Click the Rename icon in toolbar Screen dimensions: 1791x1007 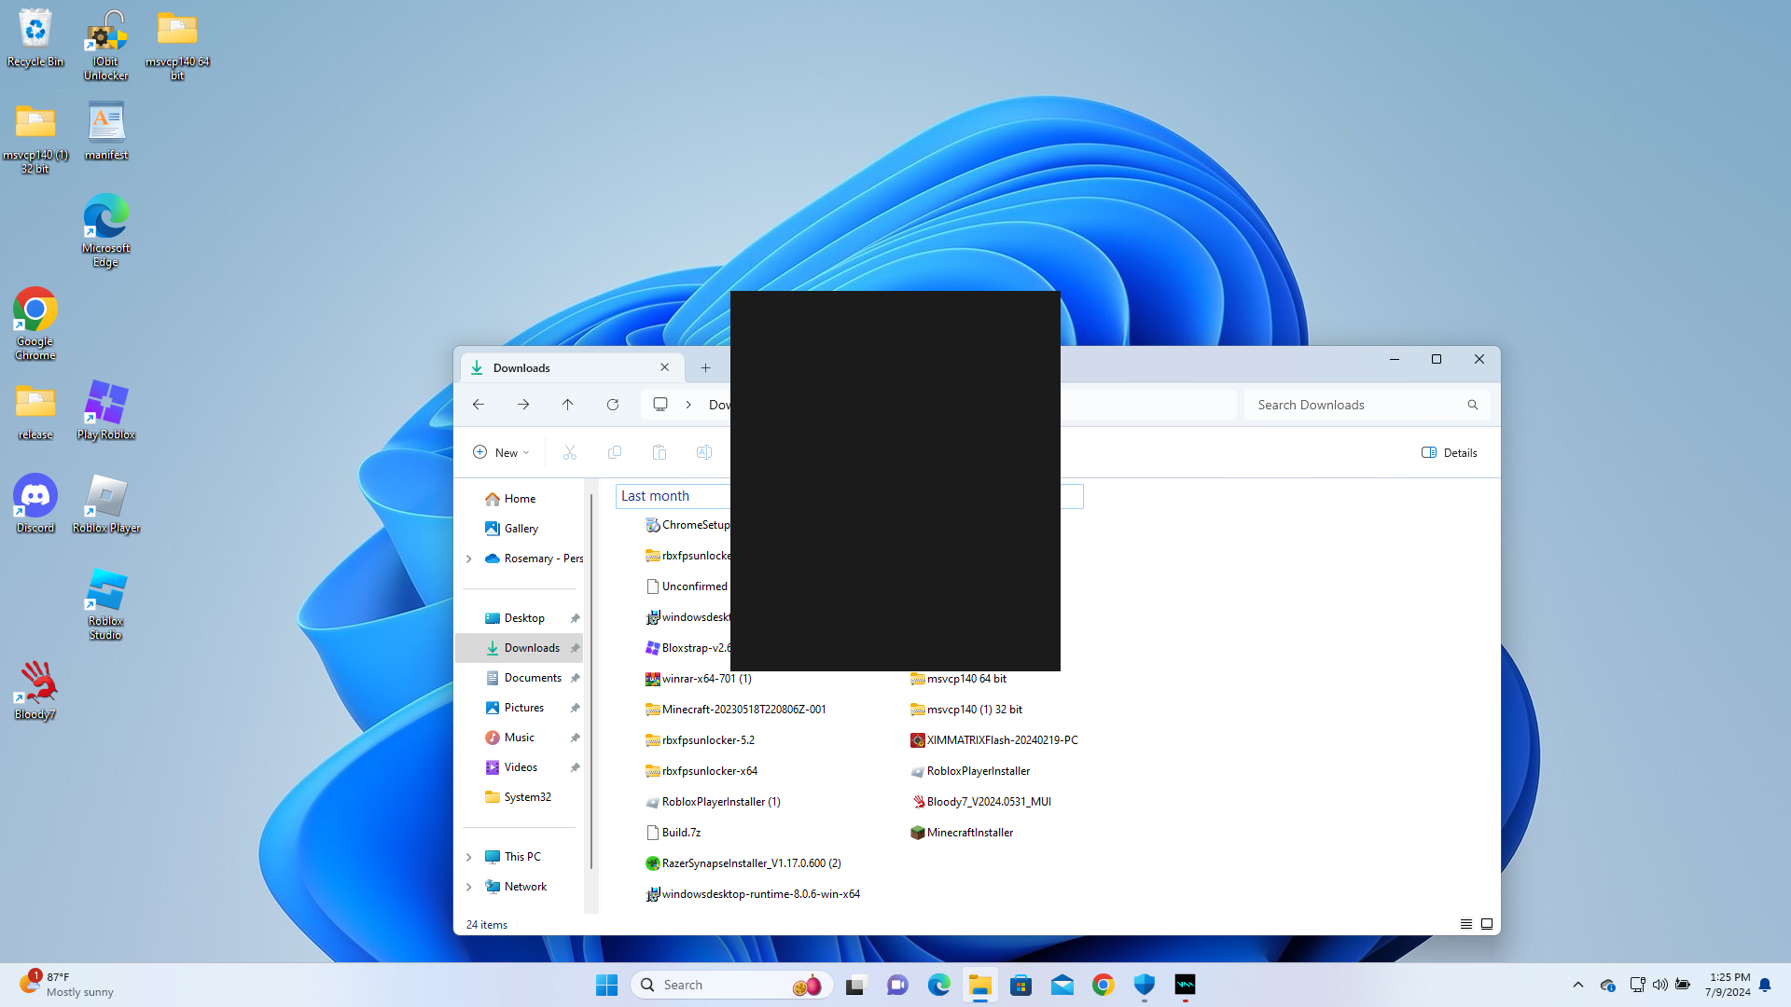704,452
